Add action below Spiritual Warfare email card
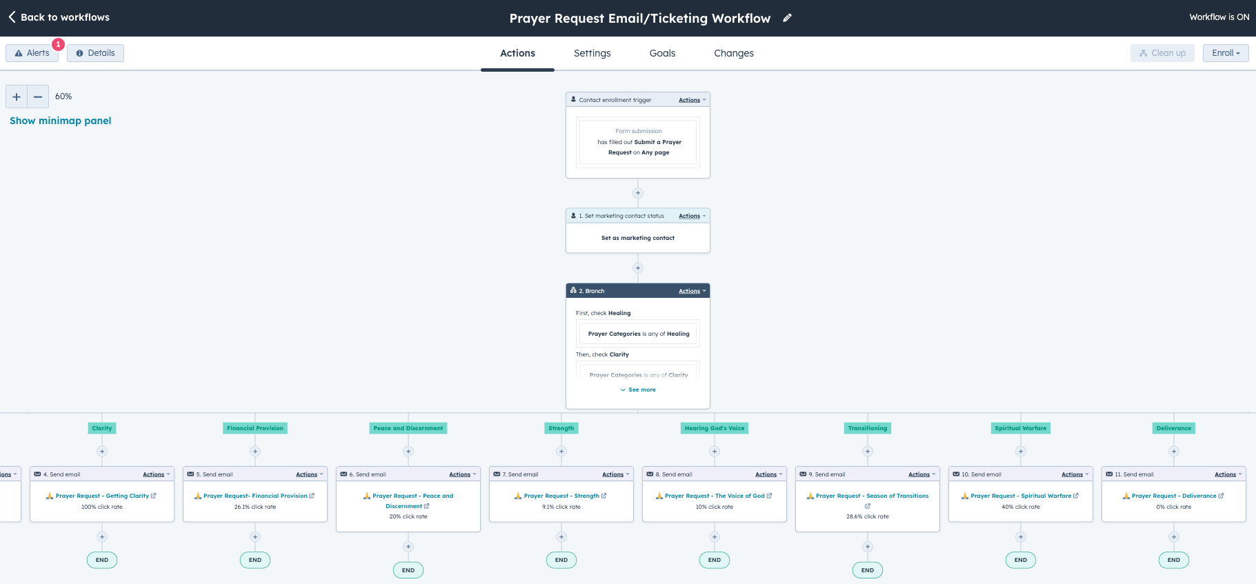This screenshot has height=584, width=1256. (1021, 537)
